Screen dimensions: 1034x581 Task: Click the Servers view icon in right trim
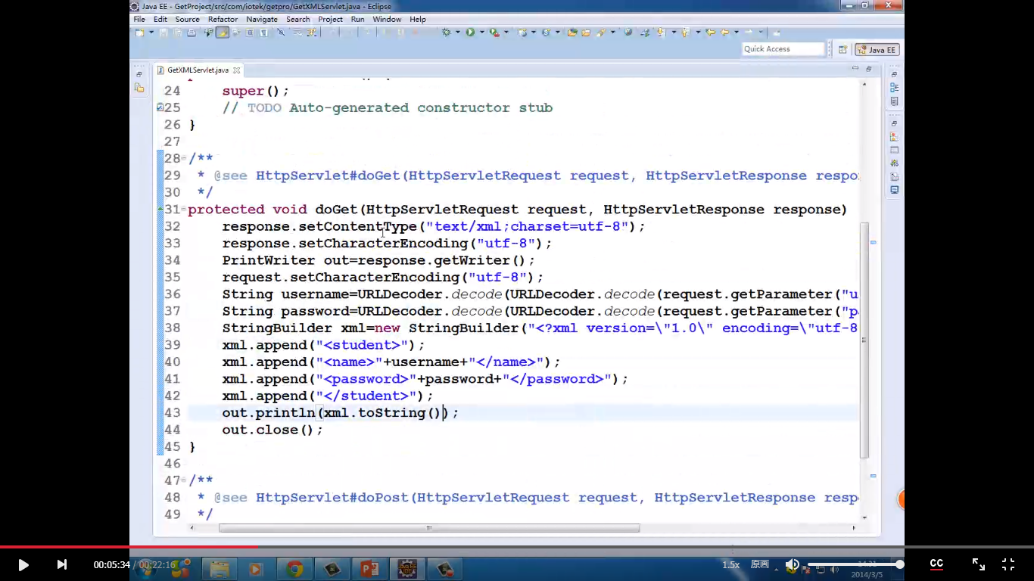[x=894, y=163]
